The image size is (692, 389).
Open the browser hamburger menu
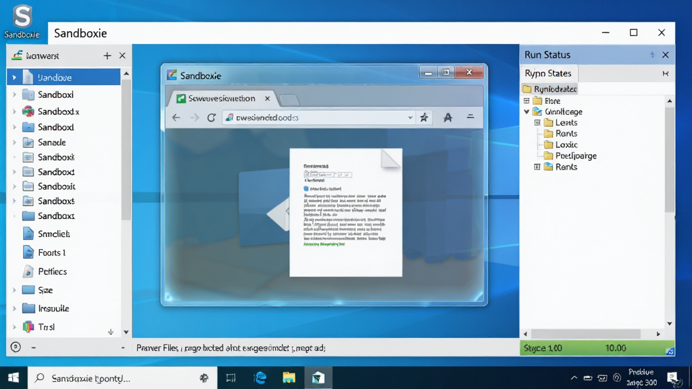point(470,117)
